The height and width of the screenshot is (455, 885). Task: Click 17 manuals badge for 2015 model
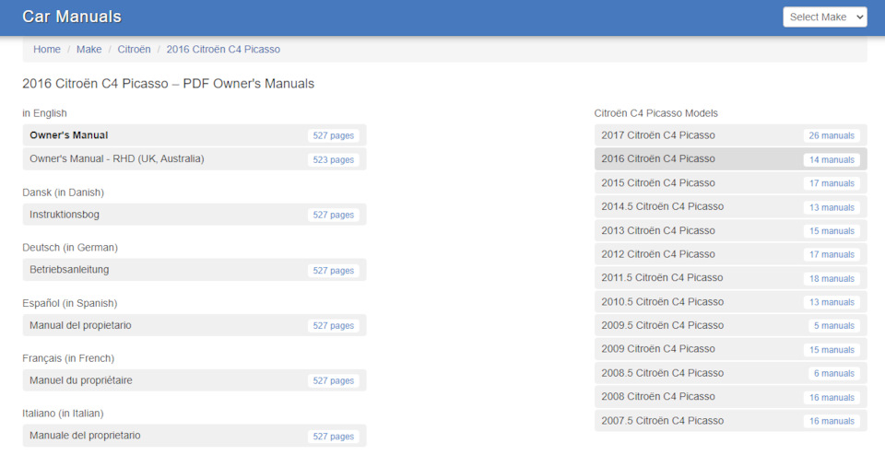[x=832, y=183]
